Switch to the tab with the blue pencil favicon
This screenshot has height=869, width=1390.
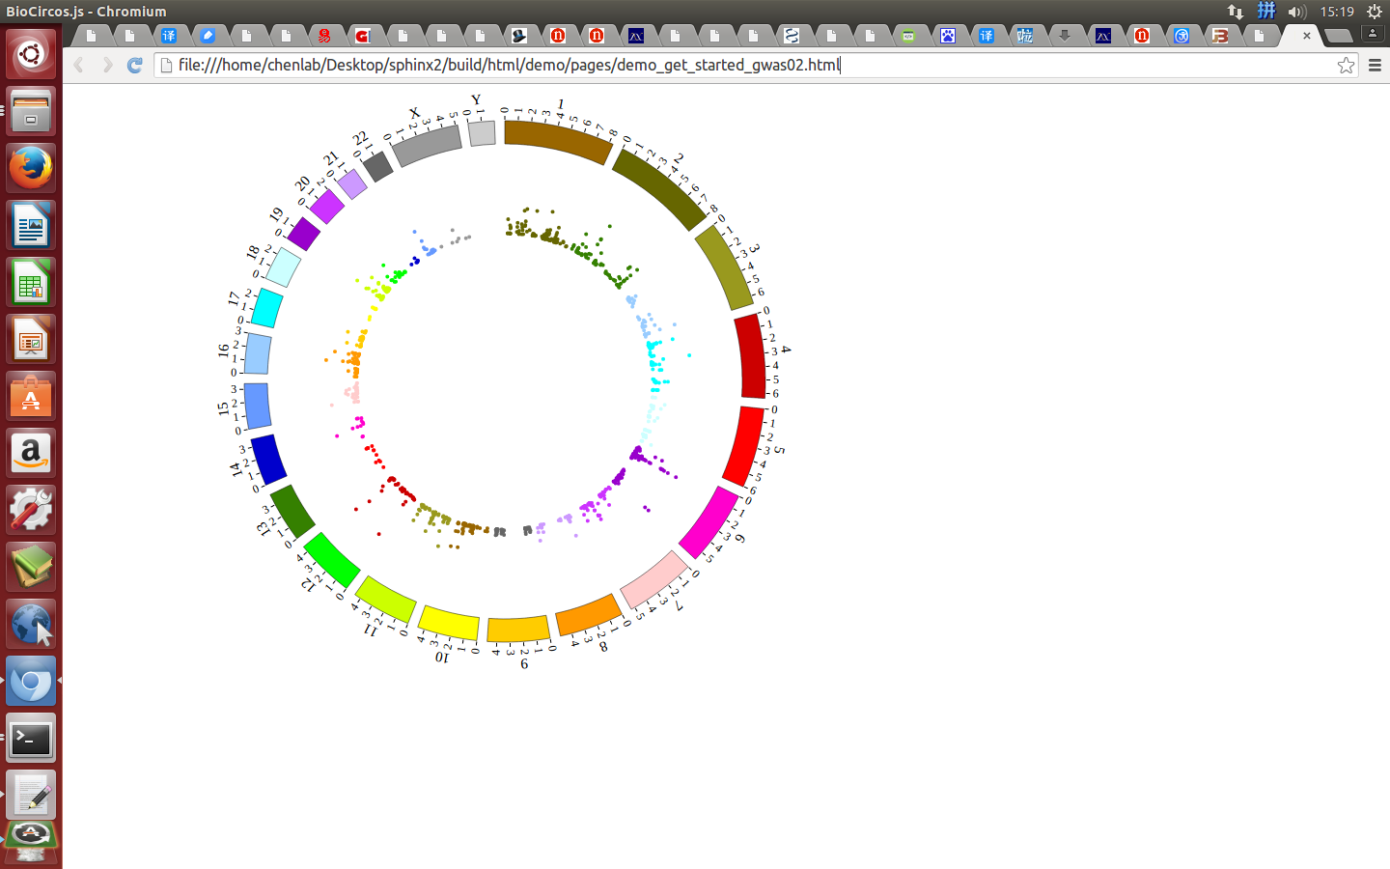tap(208, 36)
